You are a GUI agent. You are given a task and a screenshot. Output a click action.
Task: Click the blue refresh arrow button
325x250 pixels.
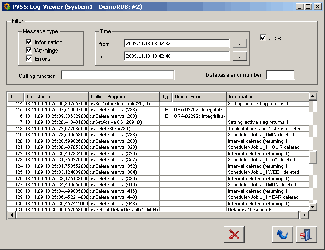click(x=282, y=234)
